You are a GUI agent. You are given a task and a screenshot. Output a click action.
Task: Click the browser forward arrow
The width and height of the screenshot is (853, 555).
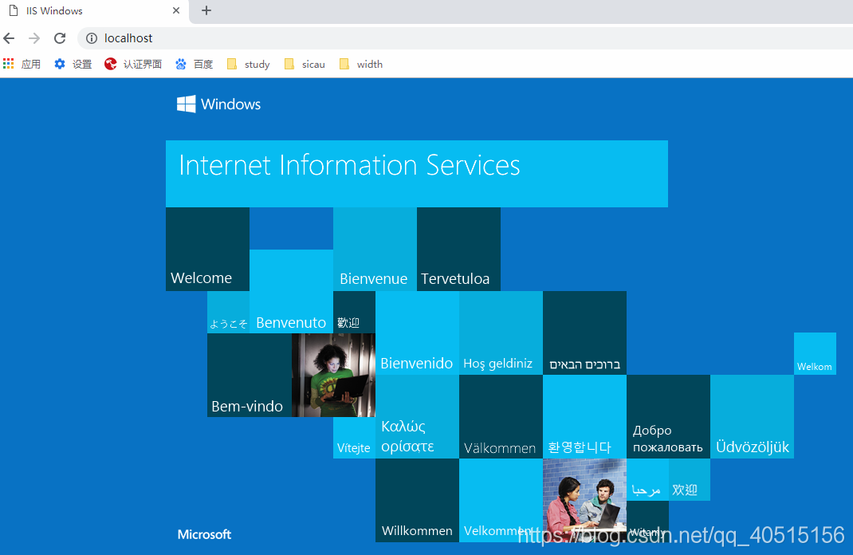[x=34, y=38]
